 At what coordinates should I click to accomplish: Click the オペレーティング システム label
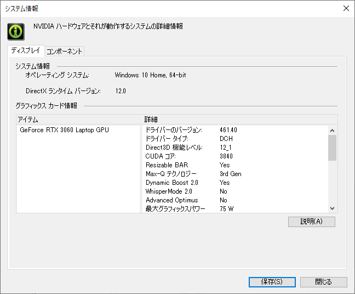pyautogui.click(x=58, y=75)
